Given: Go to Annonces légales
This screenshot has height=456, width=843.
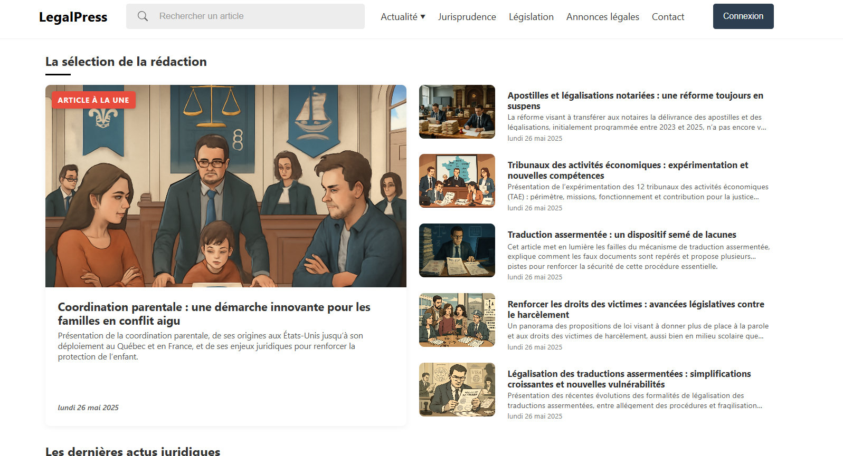Looking at the screenshot, I should click(x=603, y=17).
